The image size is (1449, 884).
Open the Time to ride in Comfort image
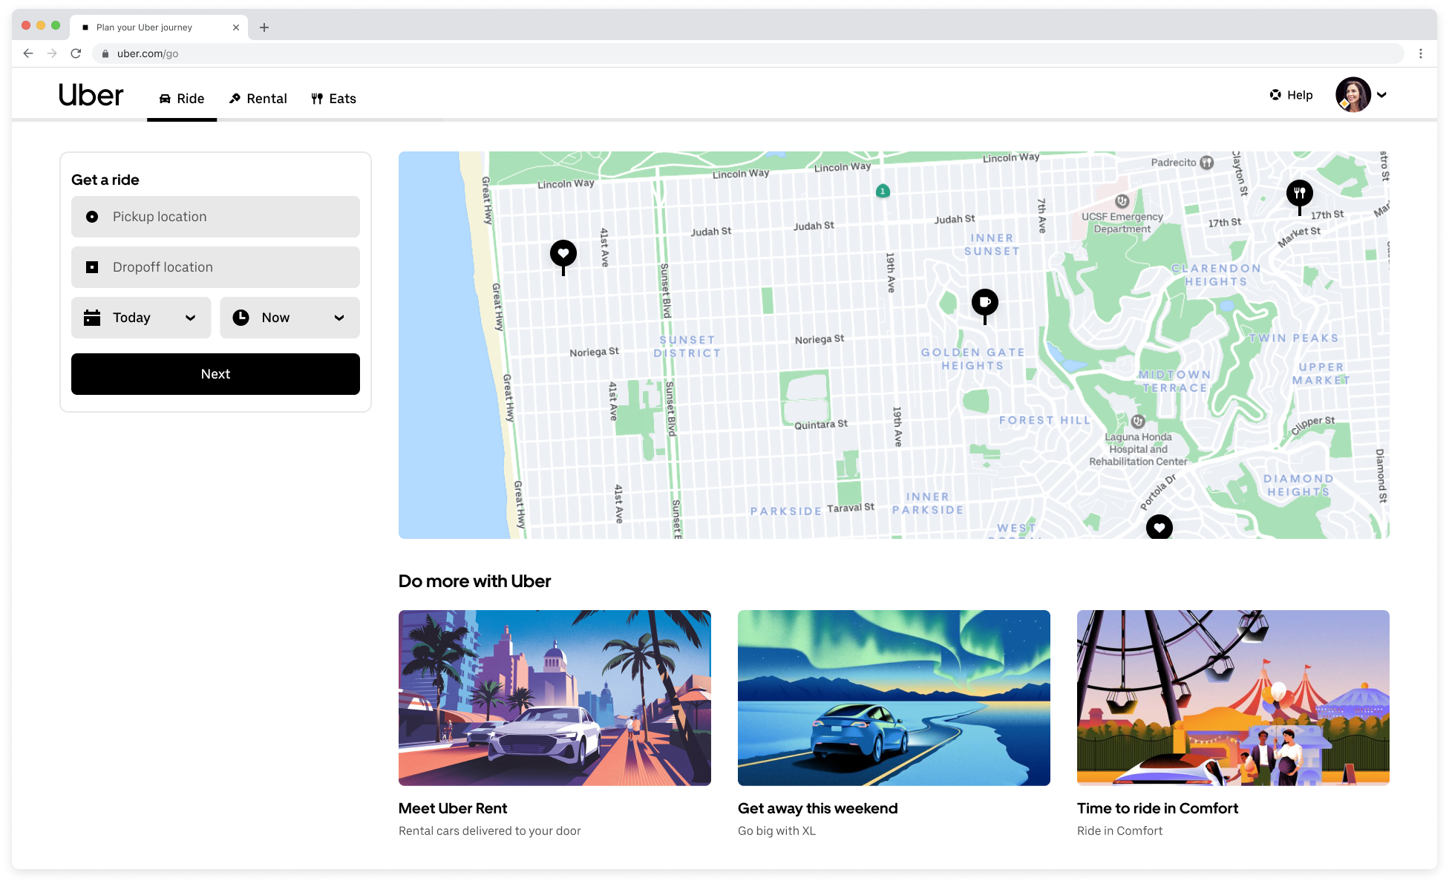click(x=1233, y=698)
